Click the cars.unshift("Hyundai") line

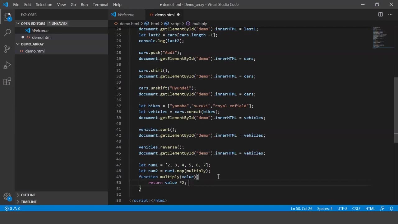[167, 88]
